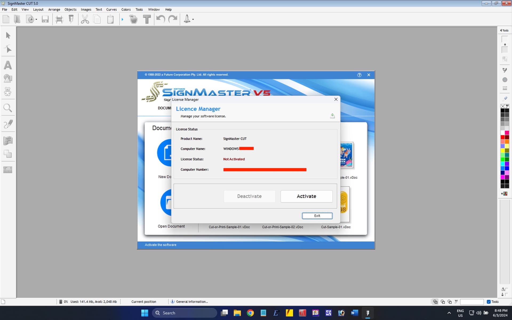Select the shapes tool in left toolbar

8,78
